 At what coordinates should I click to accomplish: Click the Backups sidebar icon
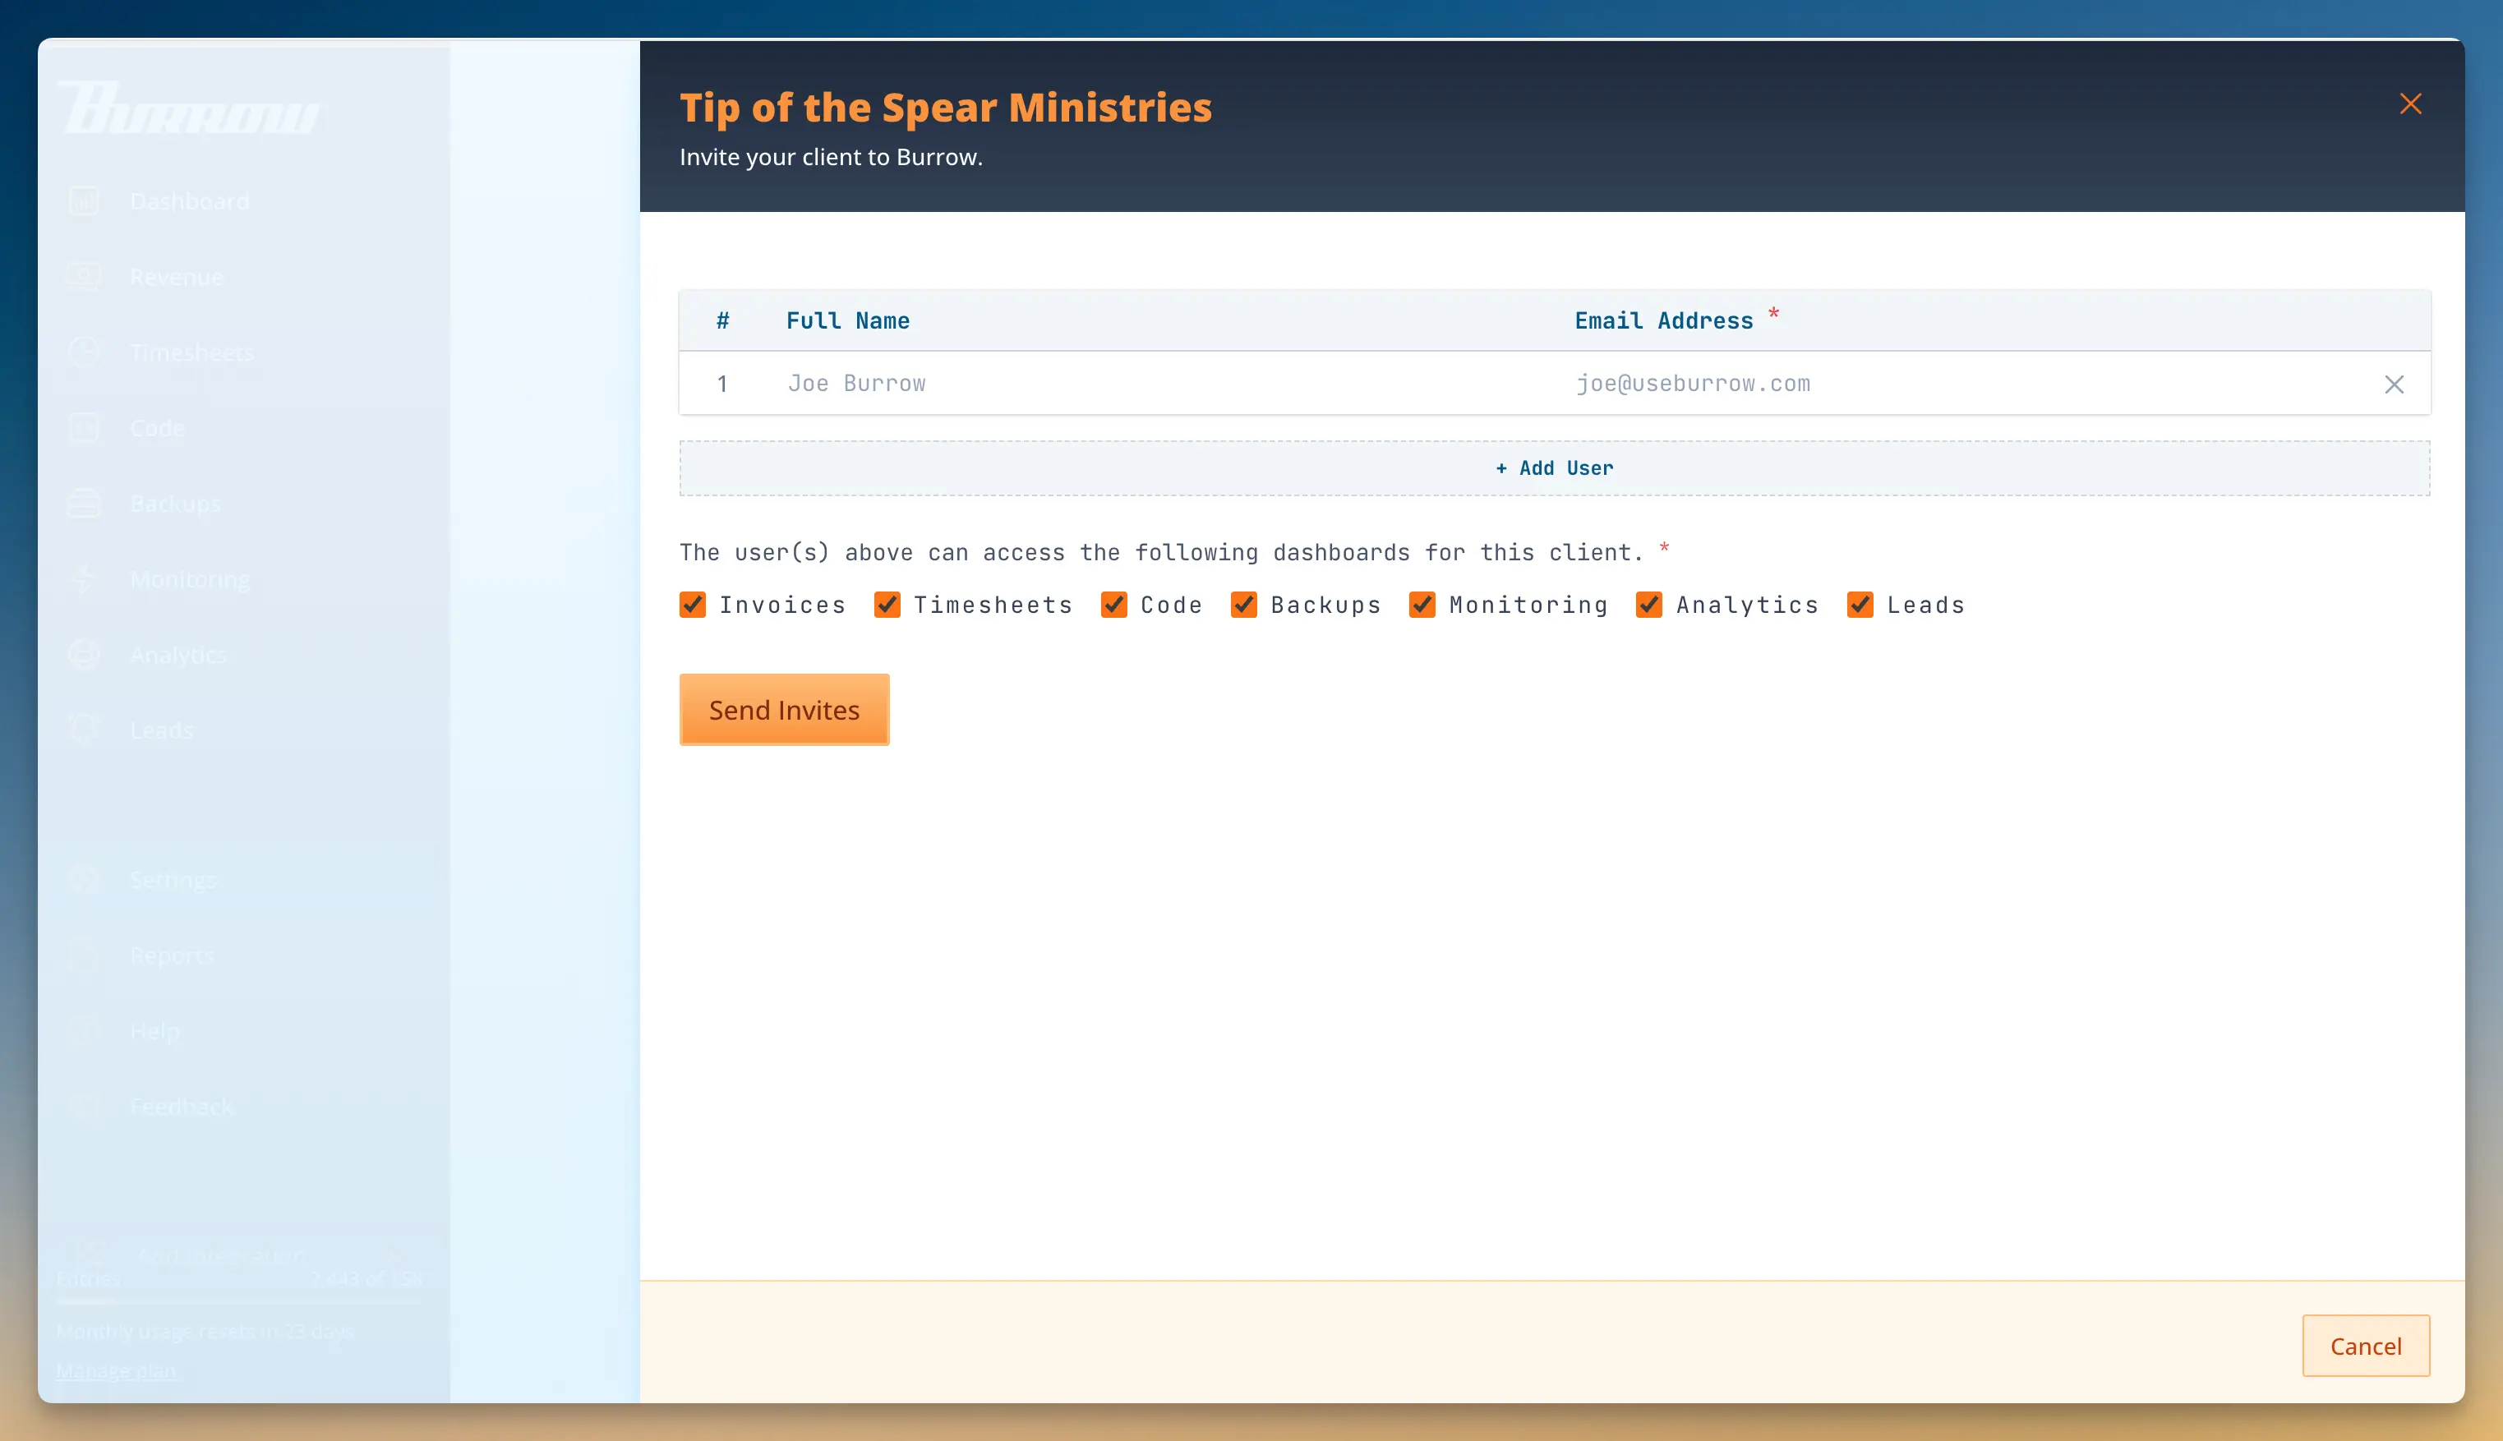[84, 504]
